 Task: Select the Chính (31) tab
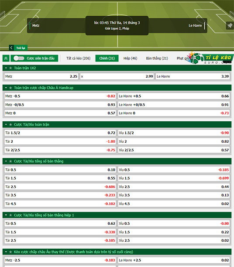107,58
